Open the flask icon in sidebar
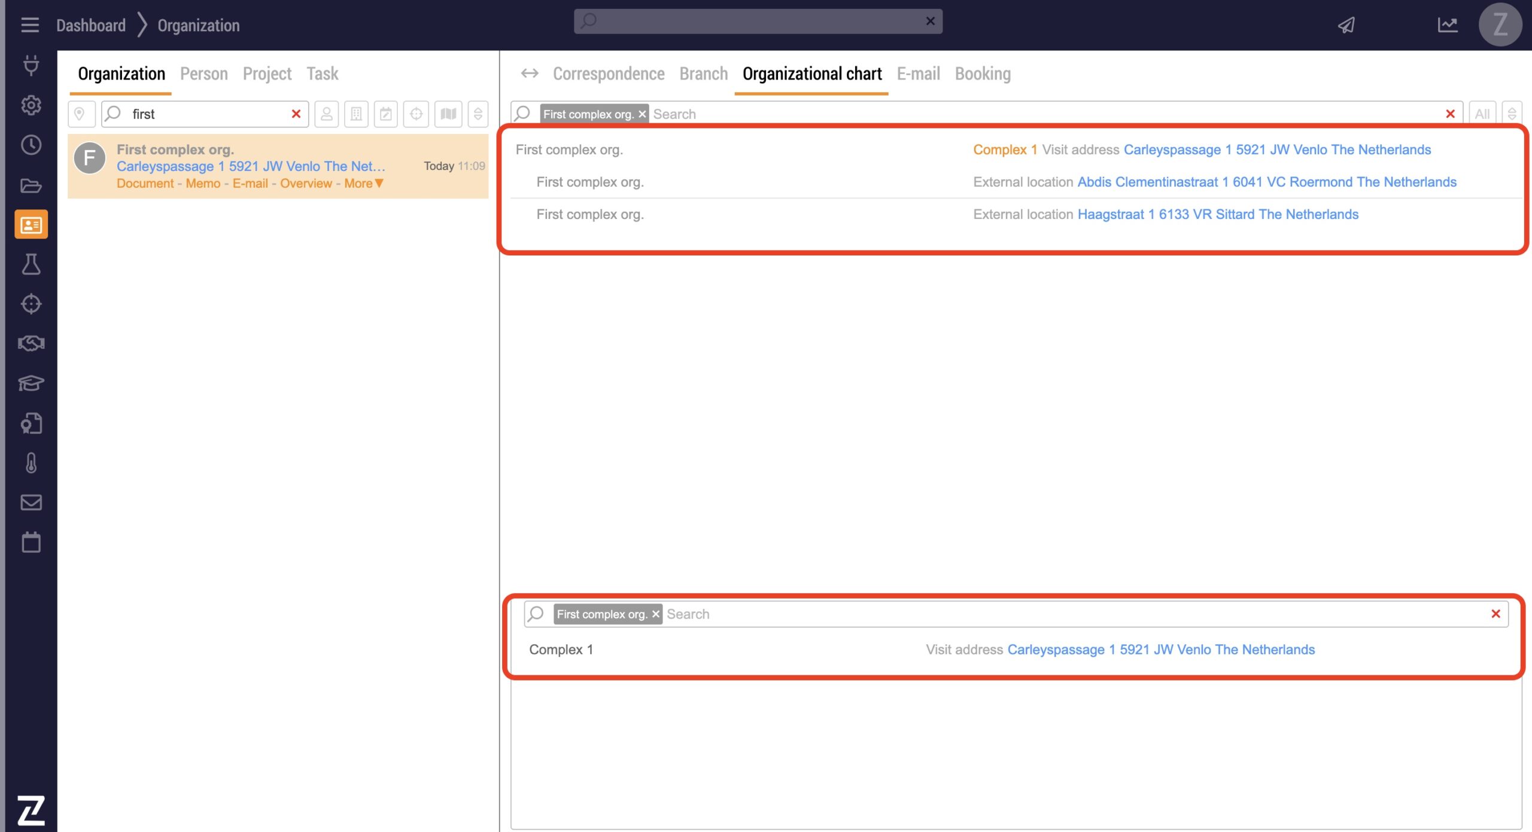The image size is (1532, 832). pyautogui.click(x=31, y=264)
